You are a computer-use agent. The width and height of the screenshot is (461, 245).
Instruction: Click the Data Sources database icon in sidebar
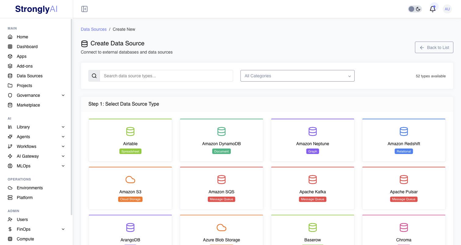click(x=10, y=76)
